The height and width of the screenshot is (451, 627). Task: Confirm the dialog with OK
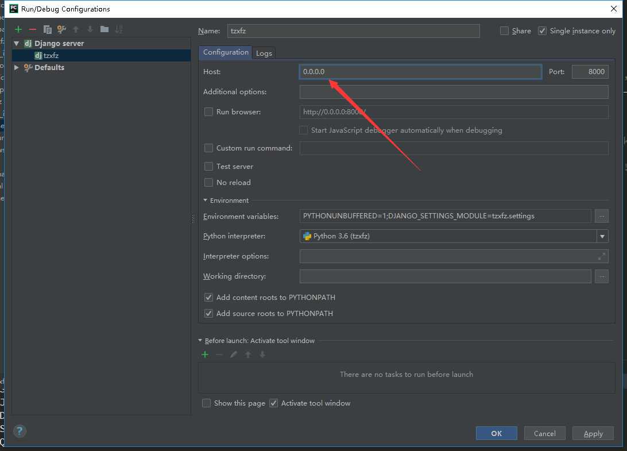pos(496,433)
